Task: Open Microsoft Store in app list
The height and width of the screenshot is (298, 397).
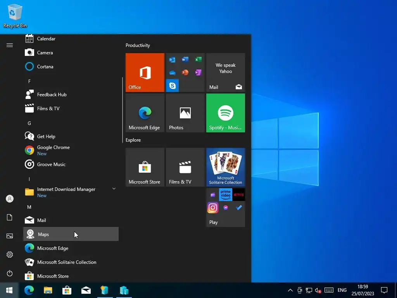Action: click(x=71, y=276)
